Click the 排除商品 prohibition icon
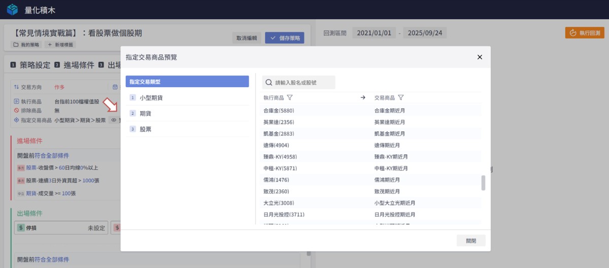 pyautogui.click(x=16, y=110)
